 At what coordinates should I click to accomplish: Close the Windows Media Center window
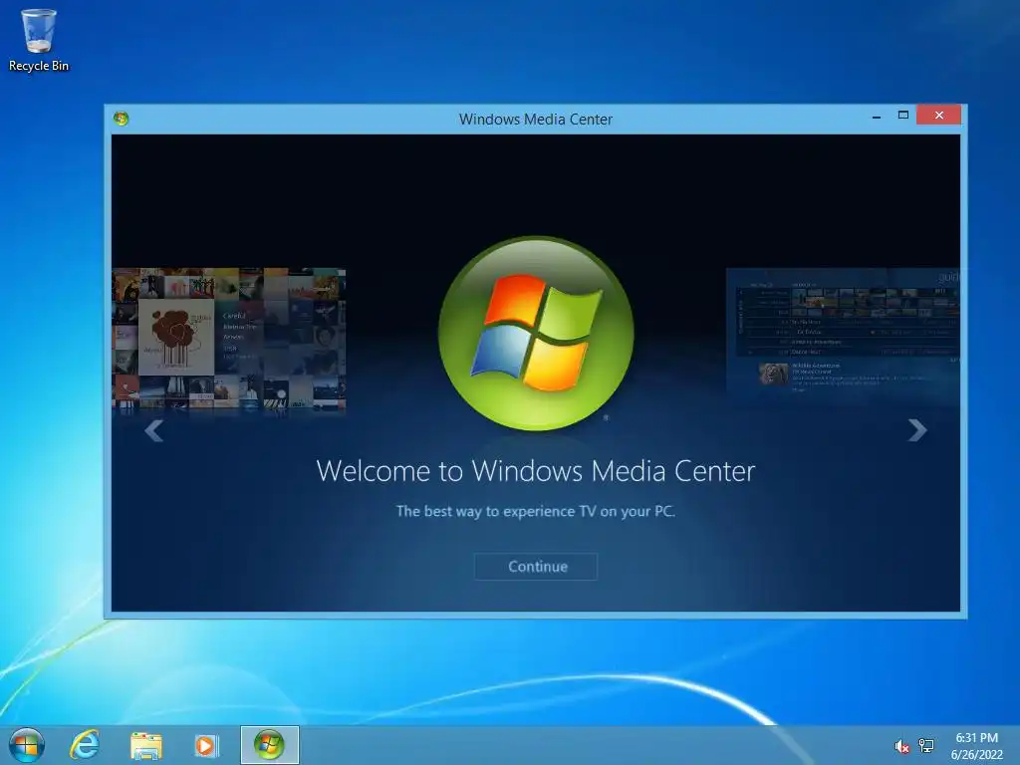938,115
